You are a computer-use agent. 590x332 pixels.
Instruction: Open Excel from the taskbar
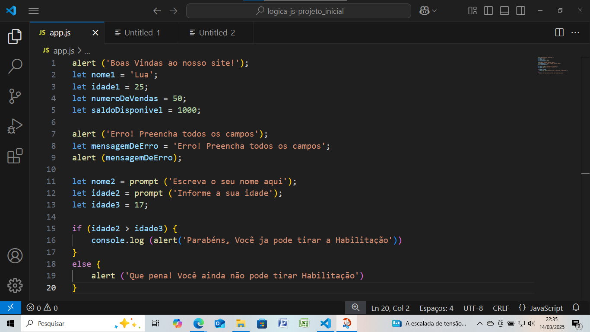pos(305,323)
